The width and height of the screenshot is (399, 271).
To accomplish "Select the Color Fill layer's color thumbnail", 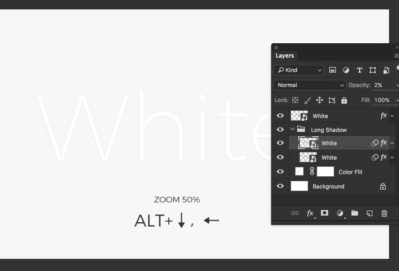I will 299,172.
